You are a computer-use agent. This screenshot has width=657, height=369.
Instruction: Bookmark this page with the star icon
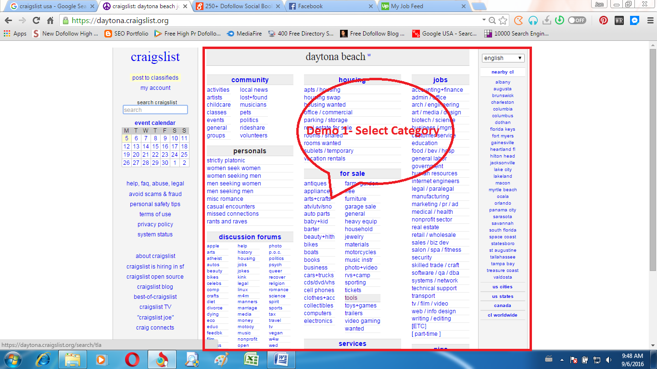(x=503, y=21)
